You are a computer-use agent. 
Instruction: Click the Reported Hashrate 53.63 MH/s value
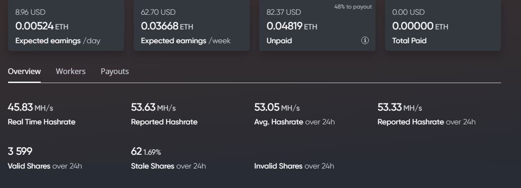(153, 107)
